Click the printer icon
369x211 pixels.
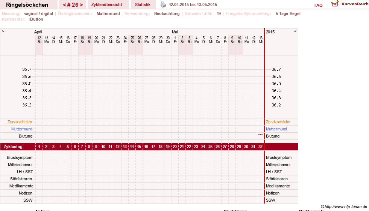point(163,4)
